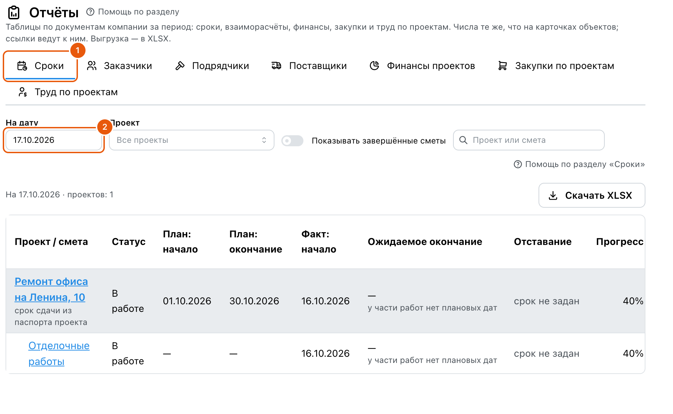Click the hammer icon on Подрядчики tab
673x414 pixels.
(180, 66)
